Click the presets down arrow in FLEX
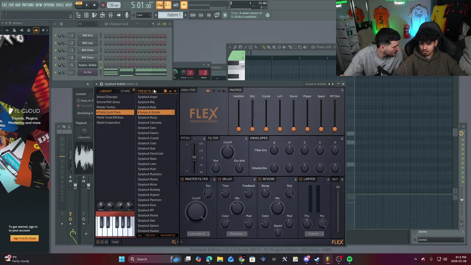The width and height of the screenshot is (471, 265). [x=175, y=91]
